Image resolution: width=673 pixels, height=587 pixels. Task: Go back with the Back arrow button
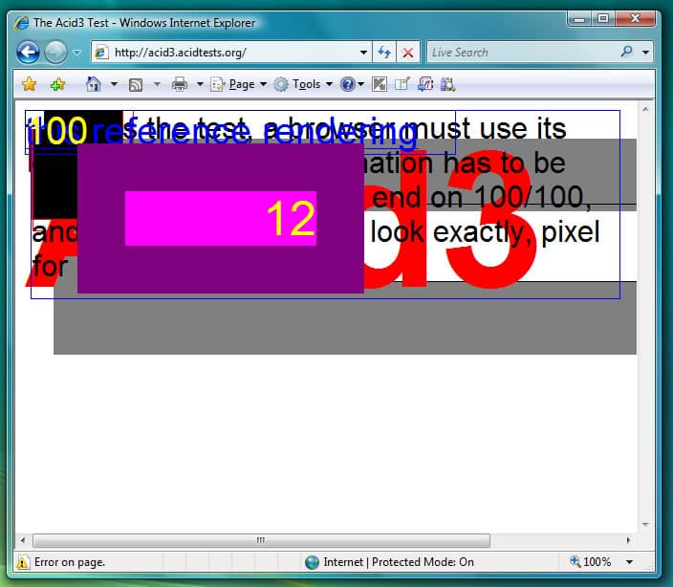coord(29,53)
